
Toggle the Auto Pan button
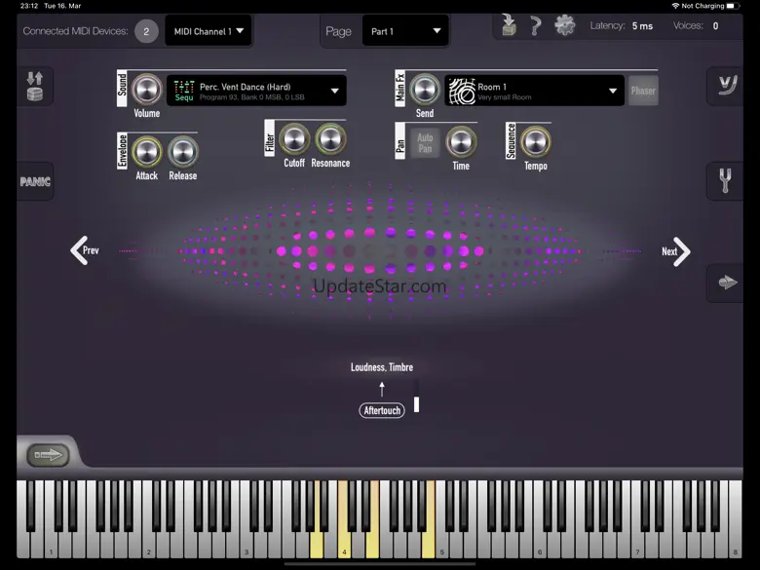[x=425, y=143]
